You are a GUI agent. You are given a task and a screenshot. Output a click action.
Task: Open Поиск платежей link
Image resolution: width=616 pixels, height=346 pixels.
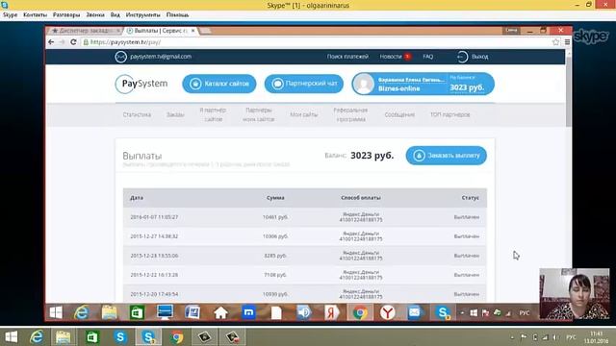[347, 57]
